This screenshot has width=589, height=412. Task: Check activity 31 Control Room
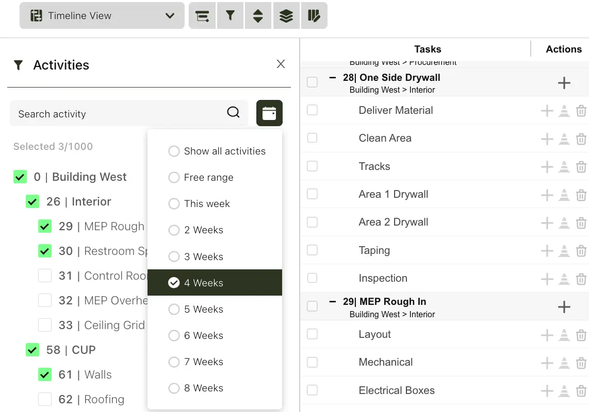tap(45, 276)
